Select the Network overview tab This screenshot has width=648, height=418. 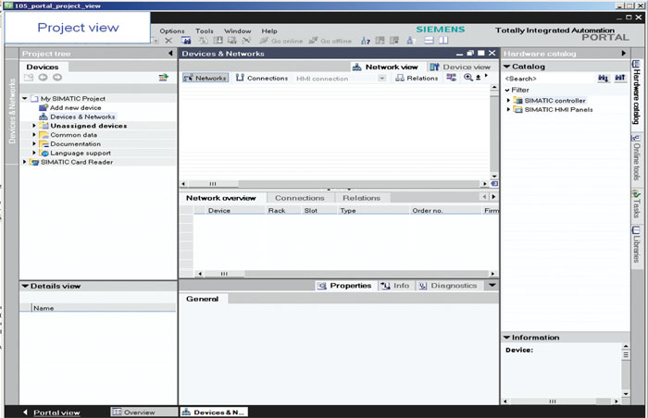coord(221,198)
